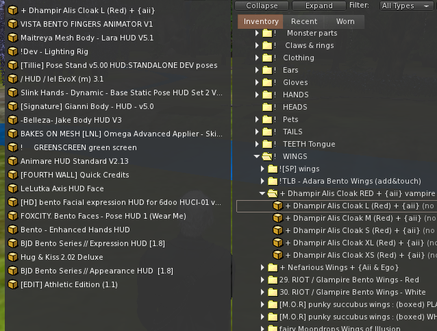The image size is (437, 331).
Task: Select the fairy Moondrops Wings of Illusion folder
Action: (x=340, y=328)
